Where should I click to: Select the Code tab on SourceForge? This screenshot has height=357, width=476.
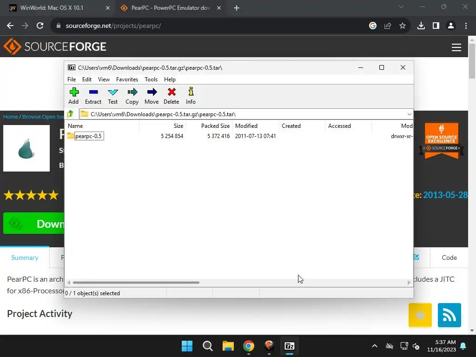(x=450, y=258)
